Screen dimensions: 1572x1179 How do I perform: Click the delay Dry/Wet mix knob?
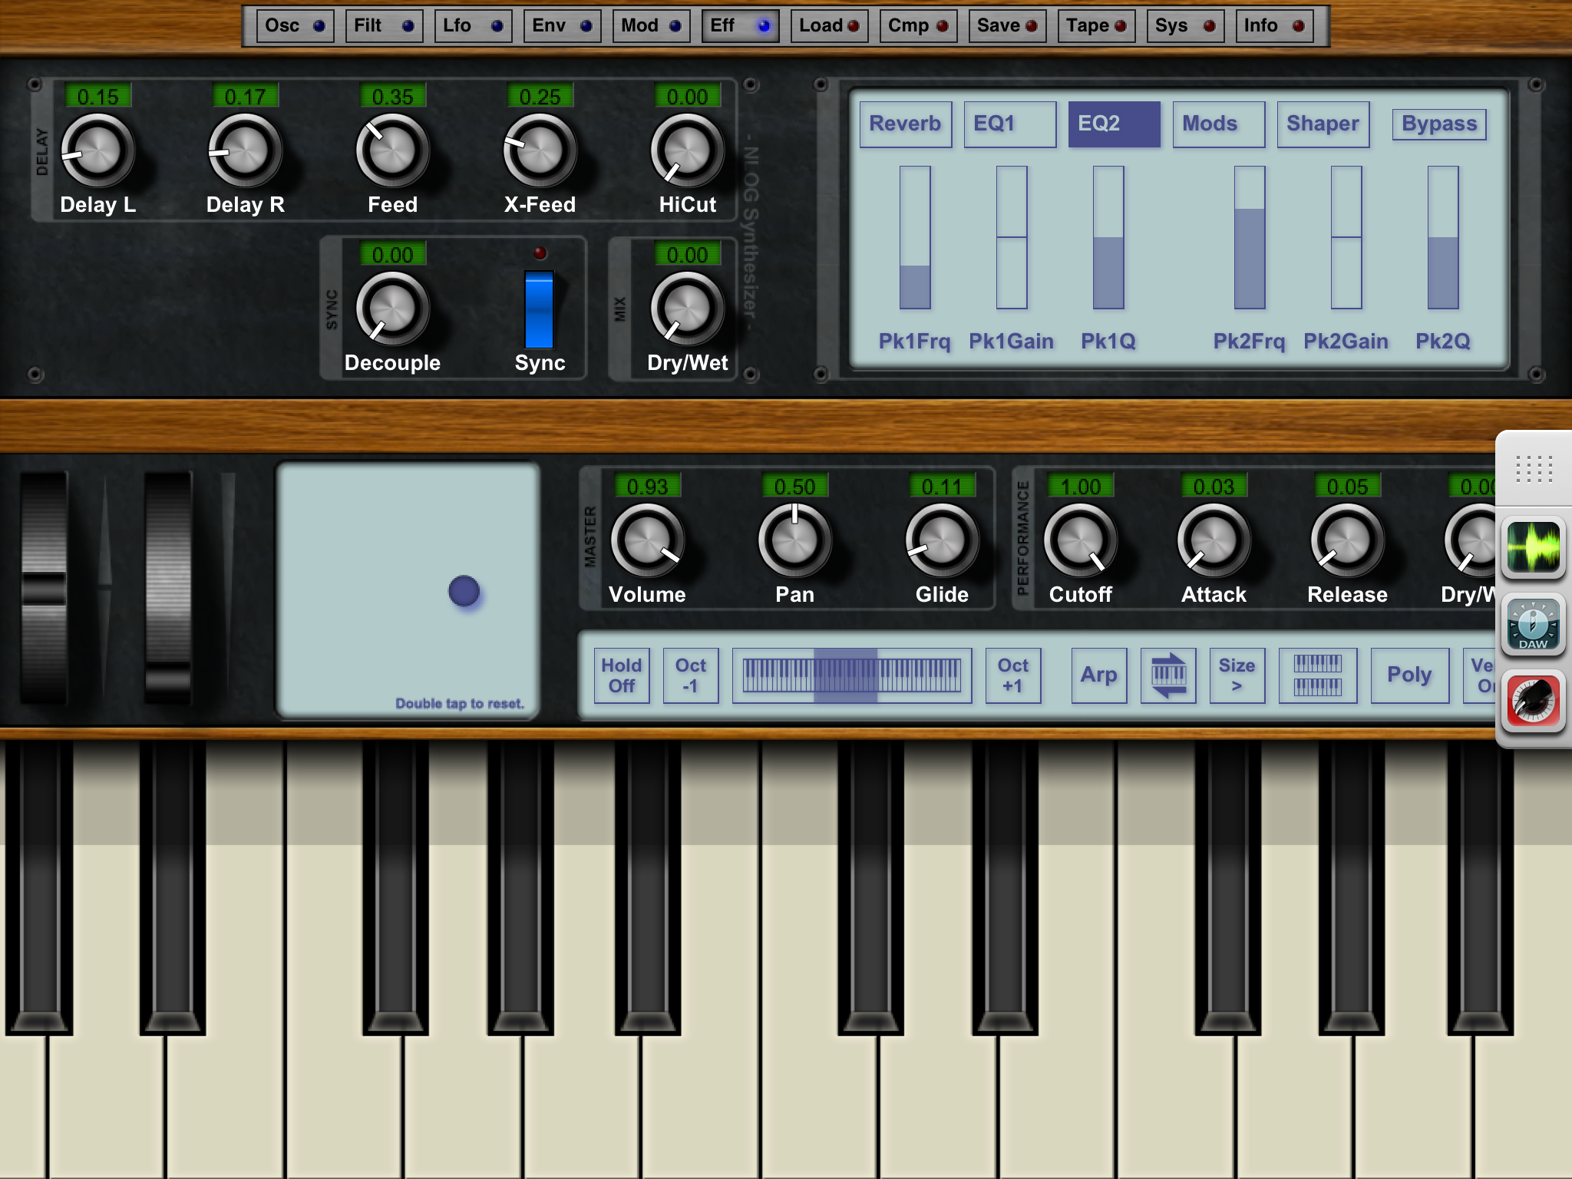[x=687, y=309]
